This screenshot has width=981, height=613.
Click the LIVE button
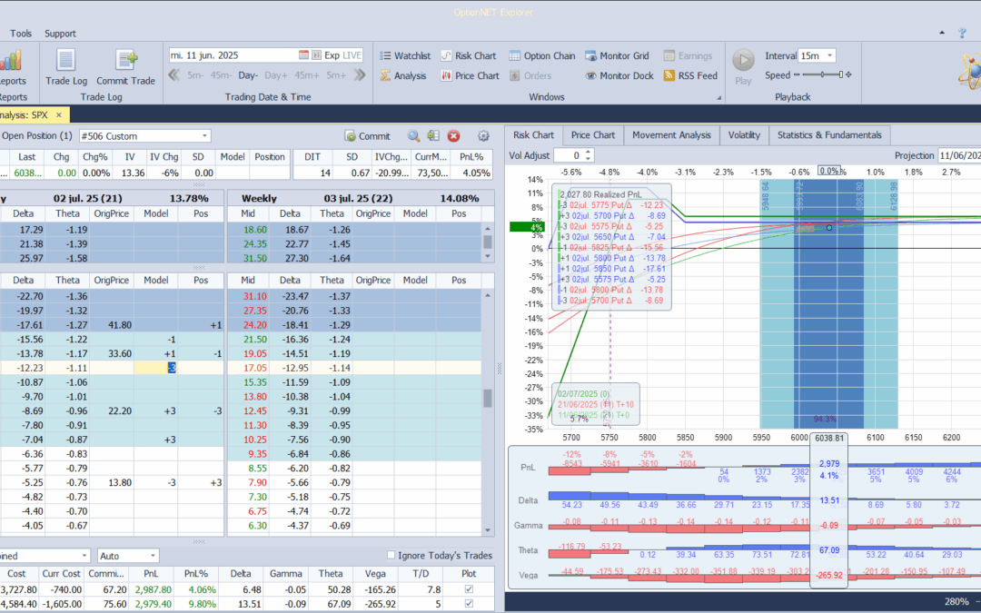point(352,55)
